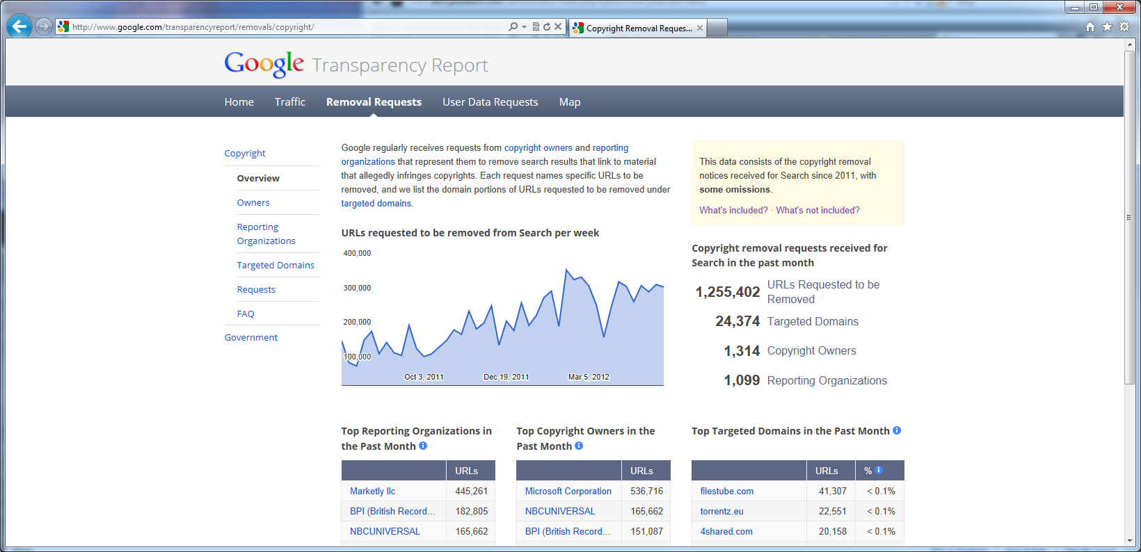This screenshot has width=1141, height=552.
Task: Select Copyright in the sidebar
Action: click(245, 153)
